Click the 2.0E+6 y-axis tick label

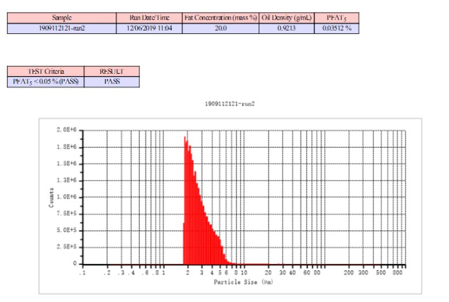[67, 130]
